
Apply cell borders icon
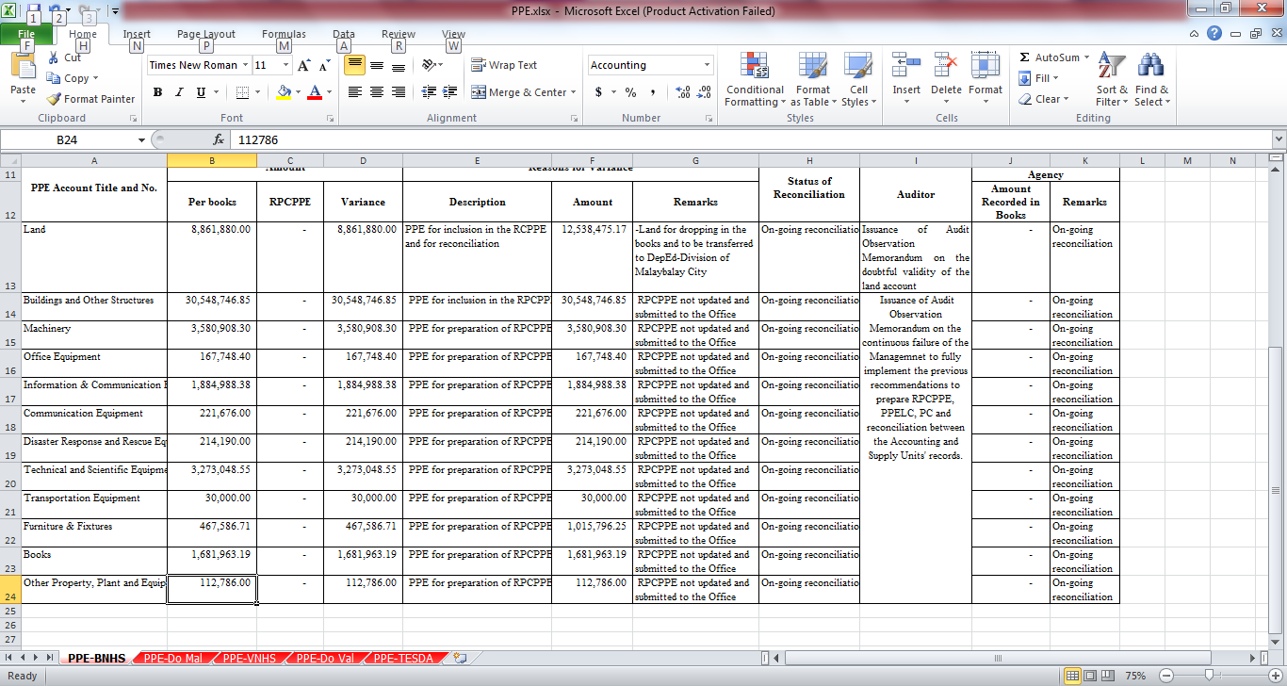pos(242,92)
